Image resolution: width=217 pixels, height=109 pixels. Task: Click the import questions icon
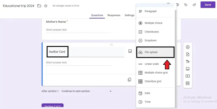(x=187, y=54)
